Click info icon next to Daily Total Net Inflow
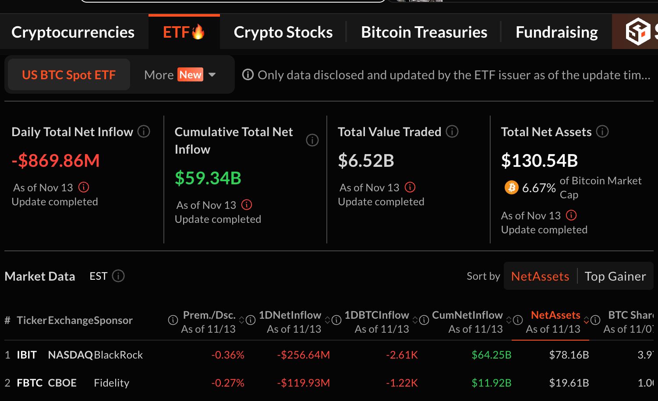Image resolution: width=658 pixels, height=401 pixels. (143, 132)
